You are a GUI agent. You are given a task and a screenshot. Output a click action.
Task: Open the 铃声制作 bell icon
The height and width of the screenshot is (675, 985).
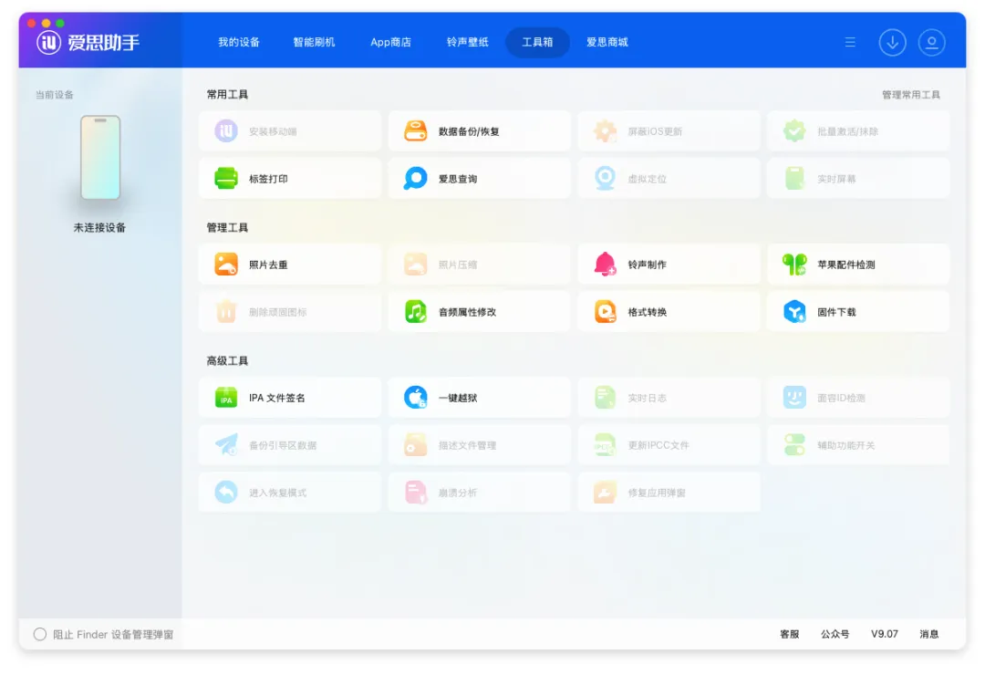pos(605,264)
